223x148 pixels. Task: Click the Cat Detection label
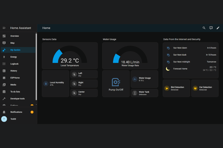pos(205,87)
